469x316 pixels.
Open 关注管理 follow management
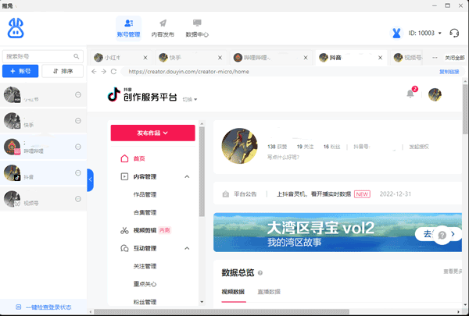click(145, 266)
